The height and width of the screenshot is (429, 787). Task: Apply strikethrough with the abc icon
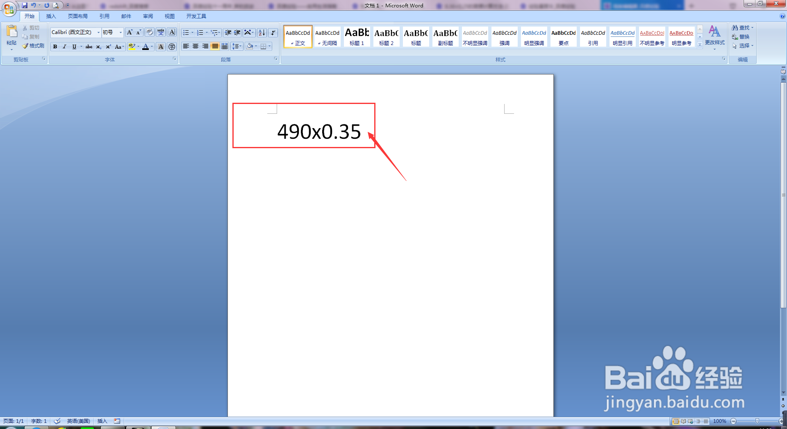[x=89, y=47]
